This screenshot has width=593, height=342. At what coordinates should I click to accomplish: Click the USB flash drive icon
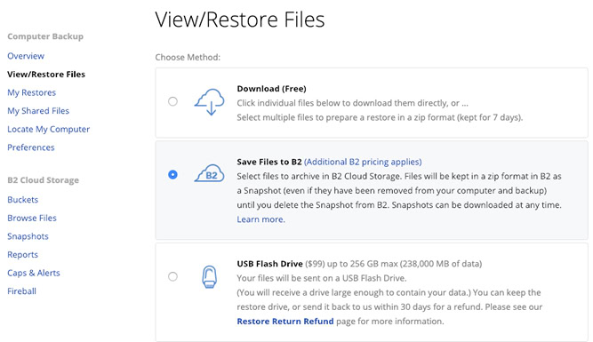[x=209, y=277]
